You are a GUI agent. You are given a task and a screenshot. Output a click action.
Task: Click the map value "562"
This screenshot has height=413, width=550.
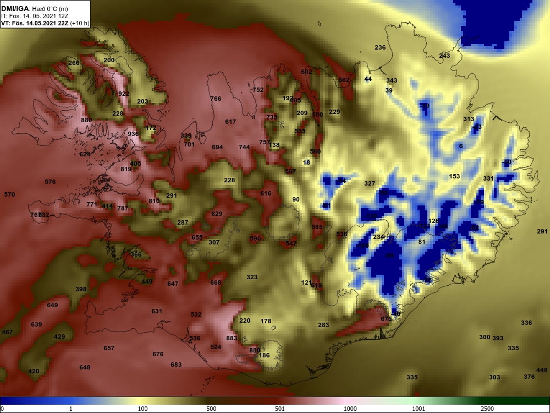pyautogui.click(x=344, y=80)
